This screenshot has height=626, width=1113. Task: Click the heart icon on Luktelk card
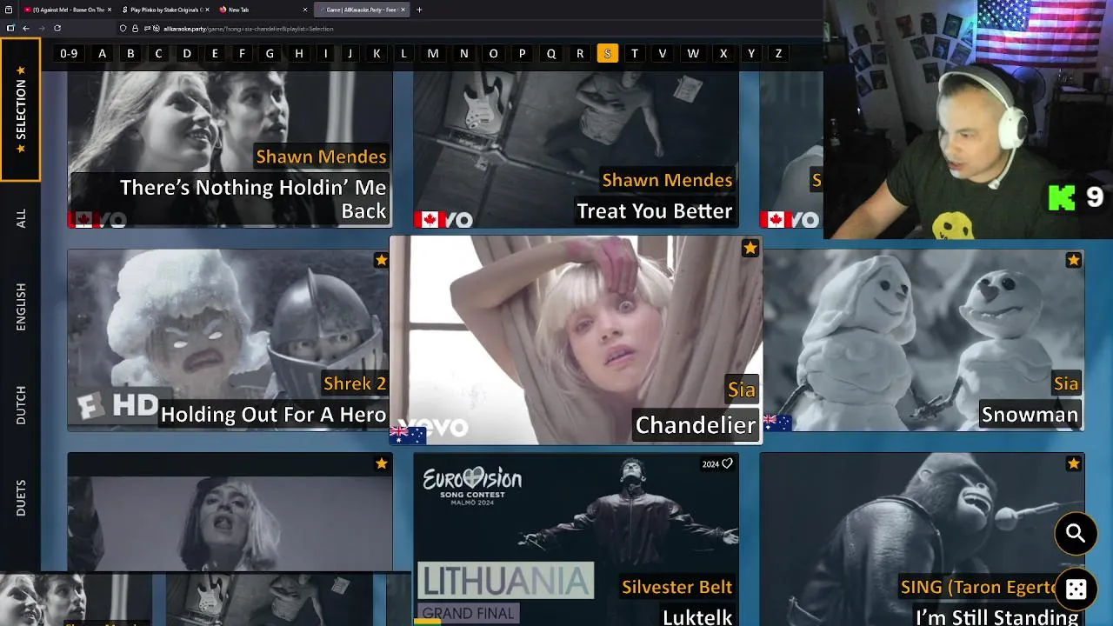[x=728, y=463]
